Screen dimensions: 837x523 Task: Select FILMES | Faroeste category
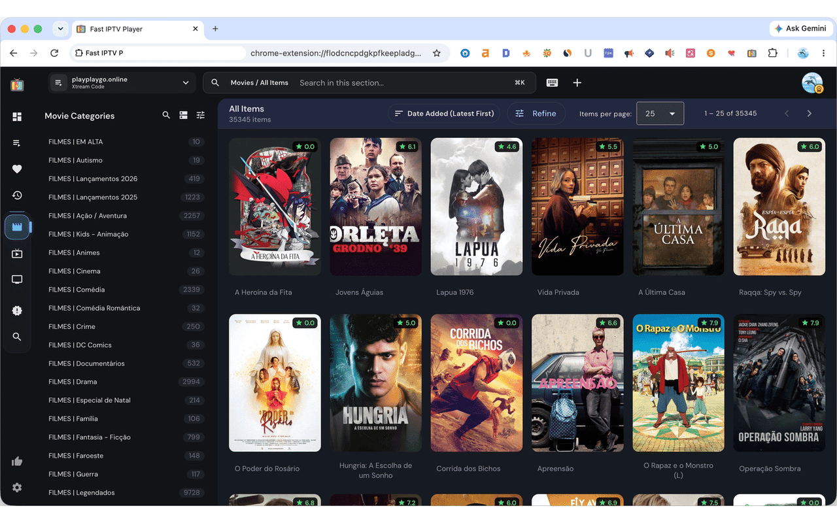[124, 456]
